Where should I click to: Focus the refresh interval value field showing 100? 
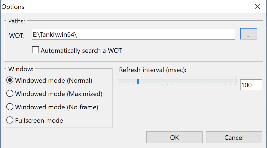(x=251, y=85)
